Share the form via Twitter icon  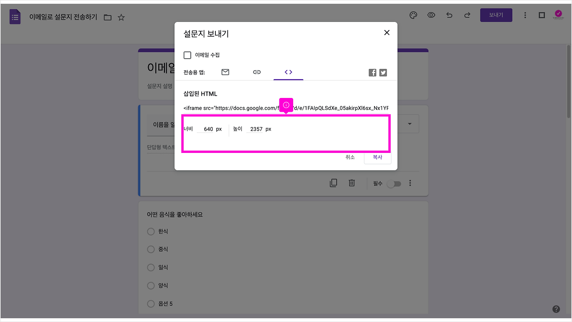tap(383, 72)
